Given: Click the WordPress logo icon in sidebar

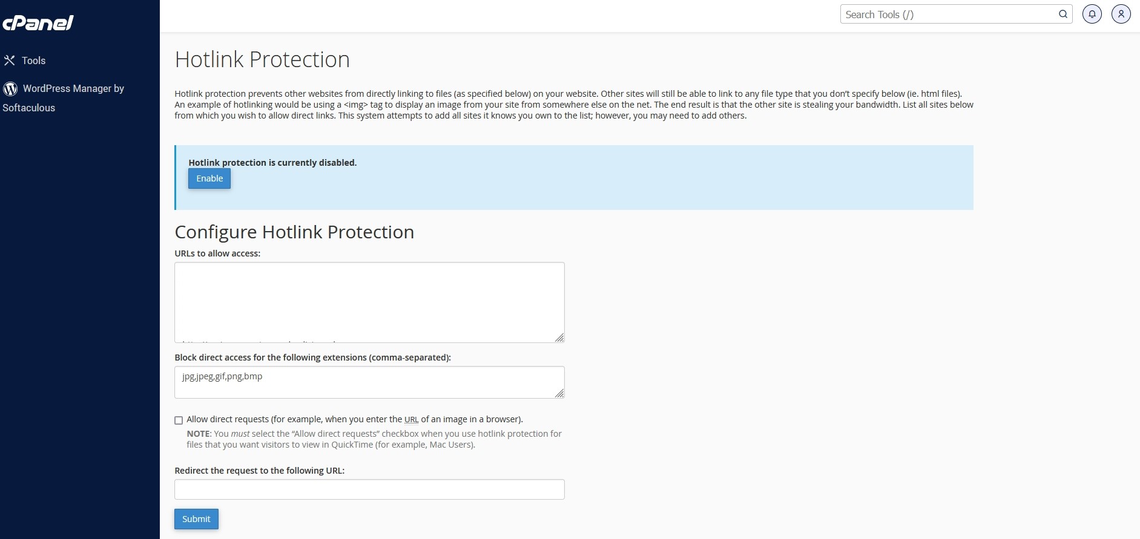Looking at the screenshot, I should [10, 89].
